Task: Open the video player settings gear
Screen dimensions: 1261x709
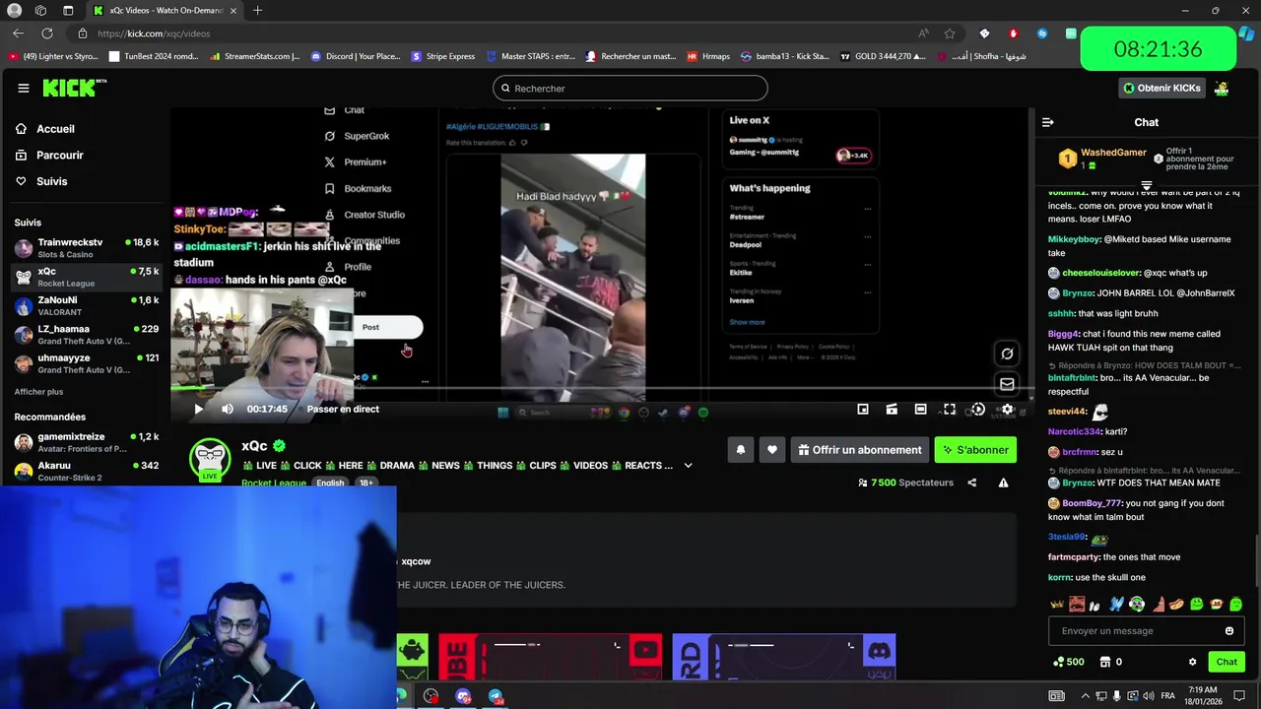Action: click(1007, 409)
